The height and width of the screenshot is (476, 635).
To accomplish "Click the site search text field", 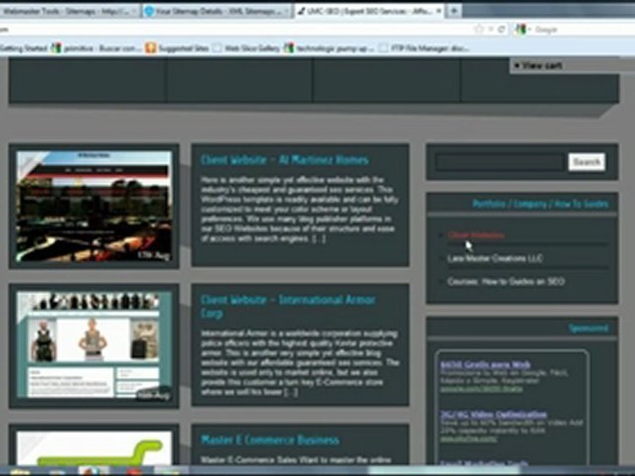I will (499, 162).
